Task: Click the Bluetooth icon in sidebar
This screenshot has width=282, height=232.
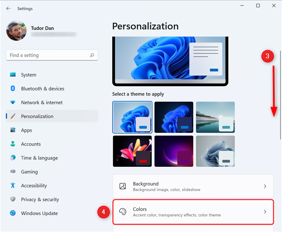Action: (x=13, y=88)
